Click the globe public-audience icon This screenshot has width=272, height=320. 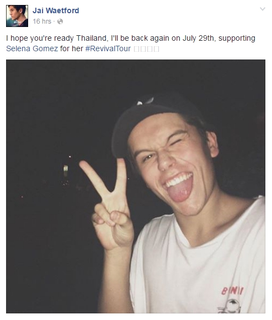click(x=60, y=21)
